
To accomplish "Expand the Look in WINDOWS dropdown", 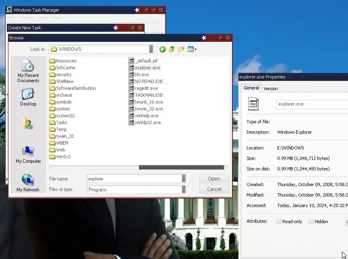I will click(151, 49).
